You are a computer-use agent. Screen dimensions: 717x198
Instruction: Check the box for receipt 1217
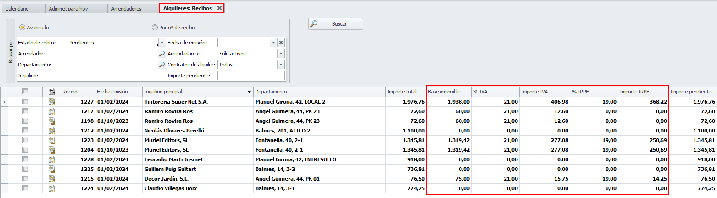[x=26, y=111]
